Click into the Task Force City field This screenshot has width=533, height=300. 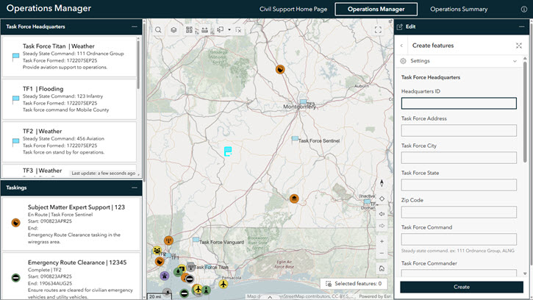pyautogui.click(x=459, y=158)
